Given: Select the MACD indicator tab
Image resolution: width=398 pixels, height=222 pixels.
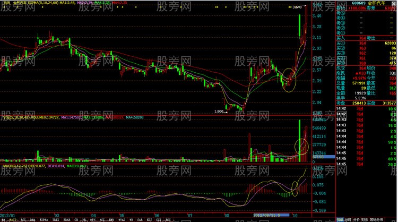Looking at the screenshot, I should click(13, 220).
